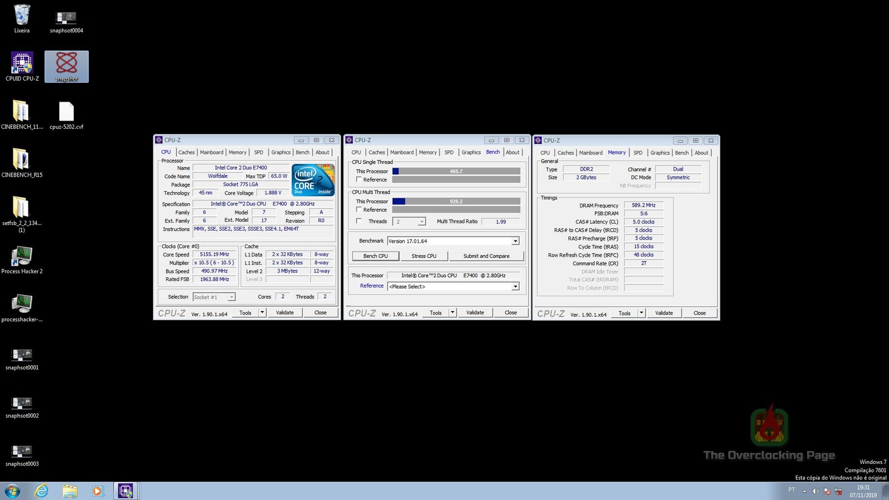Enable the Single Thread Reference checkbox
Image resolution: width=889 pixels, height=500 pixels.
359,179
